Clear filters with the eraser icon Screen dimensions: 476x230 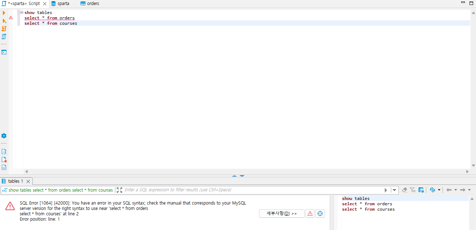point(405,190)
